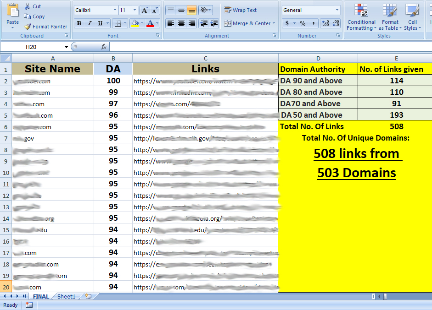This screenshot has width=432, height=310.
Task: Click the Insert Function fx icon
Action: [x=104, y=47]
